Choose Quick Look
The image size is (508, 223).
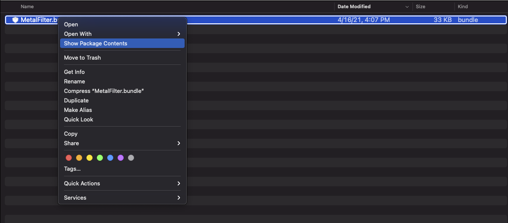122,119
